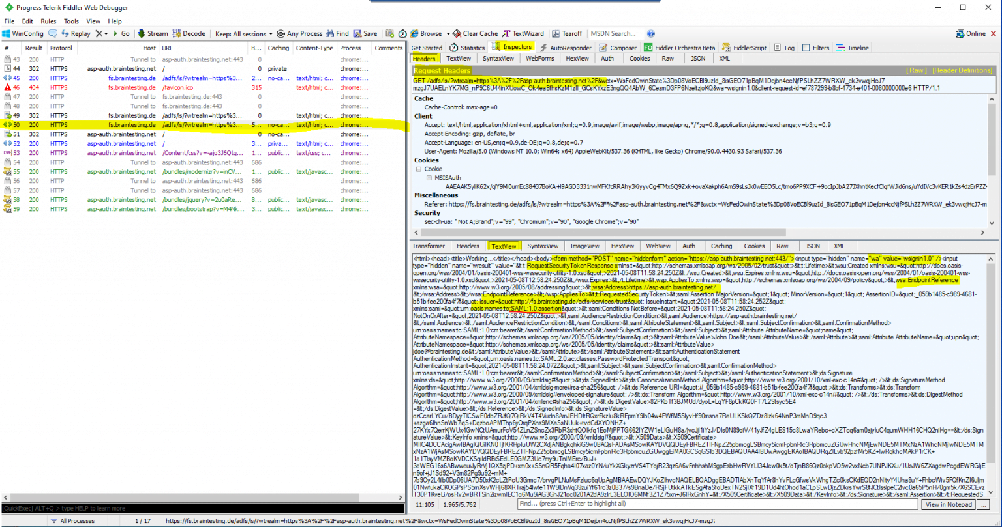Replay the selected session
This screenshot has height=527, width=1002.
click(76, 33)
